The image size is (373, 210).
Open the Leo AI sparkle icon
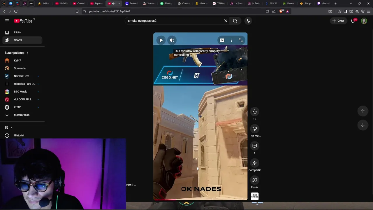click(x=357, y=11)
